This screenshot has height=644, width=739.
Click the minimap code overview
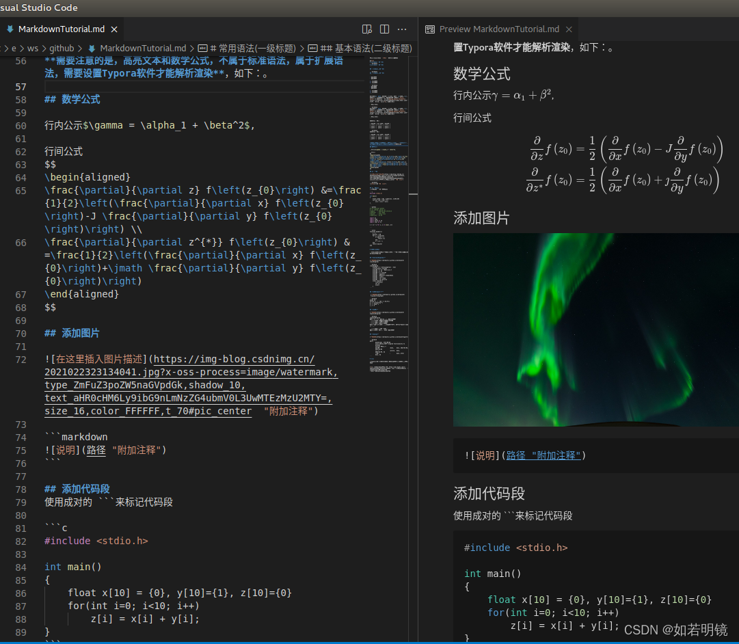tap(388, 215)
